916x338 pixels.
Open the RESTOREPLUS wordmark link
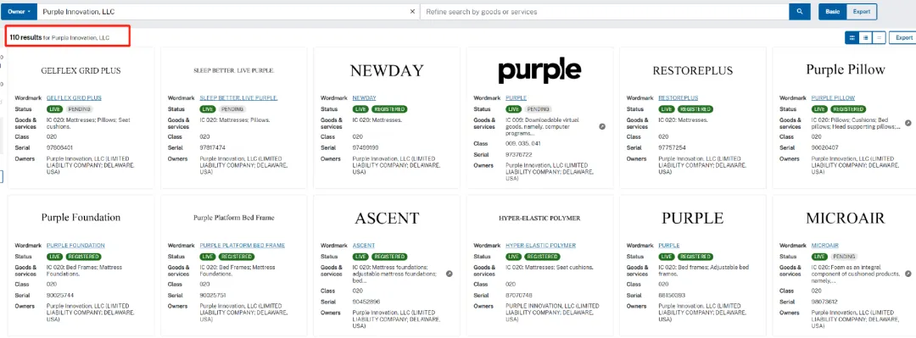coord(679,98)
